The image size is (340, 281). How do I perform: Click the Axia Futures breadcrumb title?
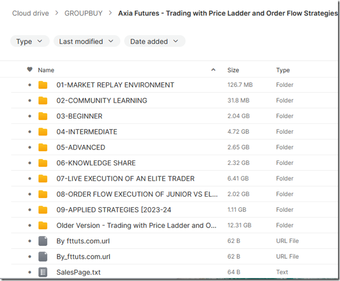[x=228, y=13]
